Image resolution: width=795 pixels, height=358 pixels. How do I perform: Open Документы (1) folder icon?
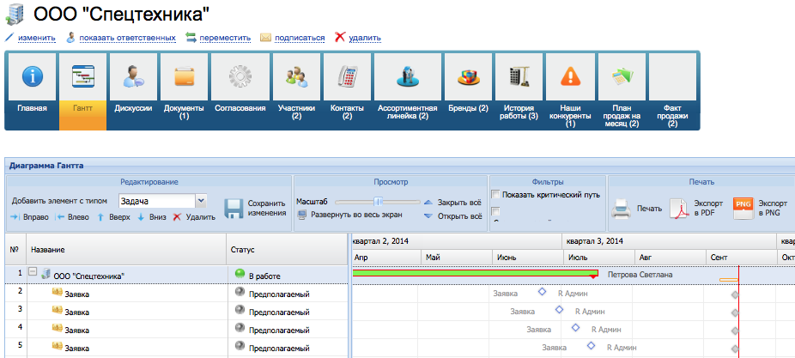coord(184,77)
